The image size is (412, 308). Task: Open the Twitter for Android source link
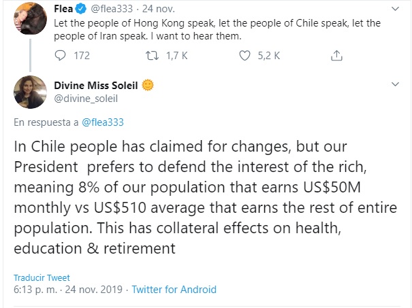pyautogui.click(x=174, y=289)
